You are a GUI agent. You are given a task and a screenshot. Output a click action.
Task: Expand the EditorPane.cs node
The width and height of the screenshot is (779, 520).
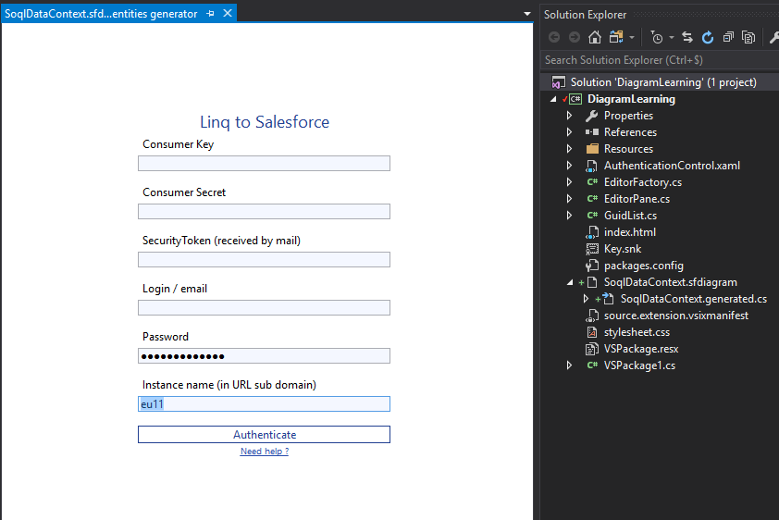point(569,199)
